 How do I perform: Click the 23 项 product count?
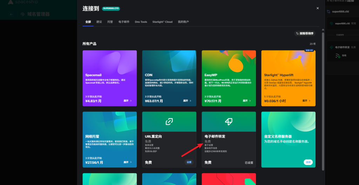tap(312, 44)
